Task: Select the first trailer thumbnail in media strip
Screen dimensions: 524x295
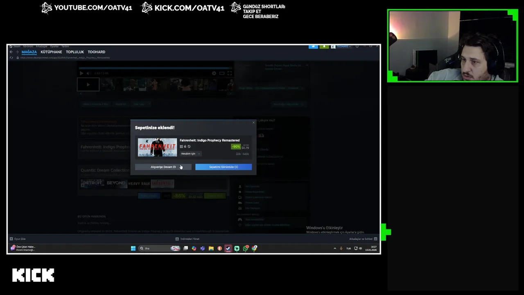Action: 88,84
